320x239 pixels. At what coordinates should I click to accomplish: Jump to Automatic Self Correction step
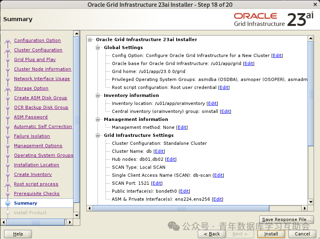tap(43, 126)
